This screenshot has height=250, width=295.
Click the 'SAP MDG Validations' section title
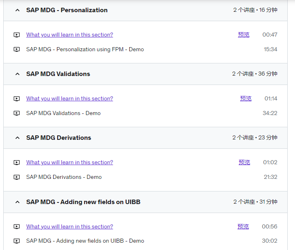58,74
